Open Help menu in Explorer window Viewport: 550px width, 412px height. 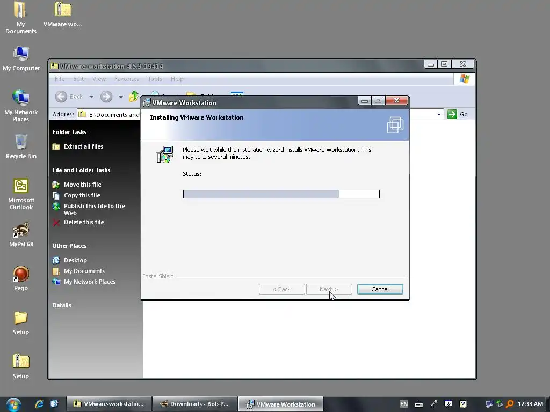tap(177, 79)
